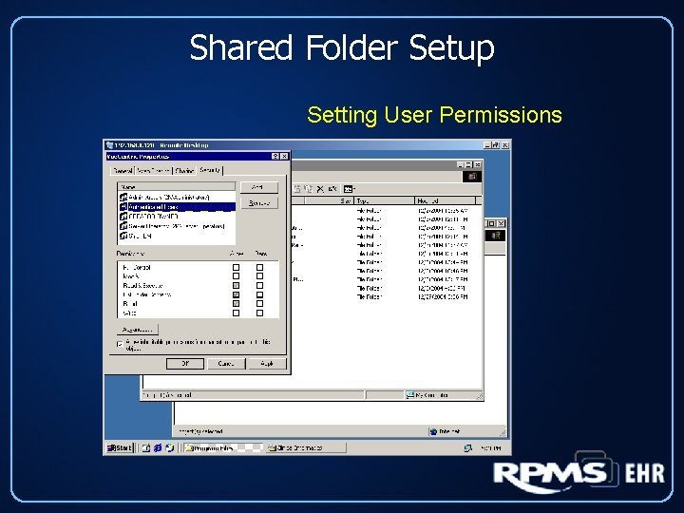Select the SYSTEM entry in name list
Image resolution: width=684 pixels, height=513 pixels.
(x=177, y=236)
